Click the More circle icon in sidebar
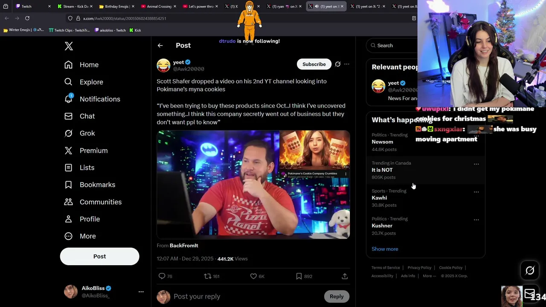This screenshot has width=546, height=307. 68,236
